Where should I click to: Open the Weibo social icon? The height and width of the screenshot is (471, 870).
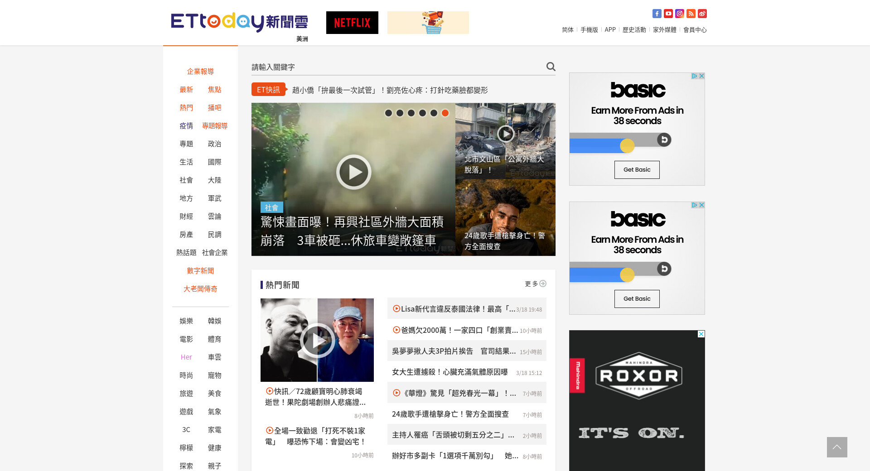(x=702, y=14)
